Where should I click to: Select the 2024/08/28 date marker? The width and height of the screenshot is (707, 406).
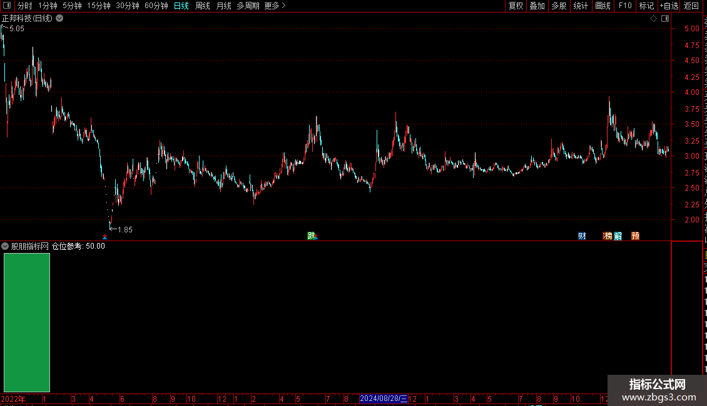point(384,399)
